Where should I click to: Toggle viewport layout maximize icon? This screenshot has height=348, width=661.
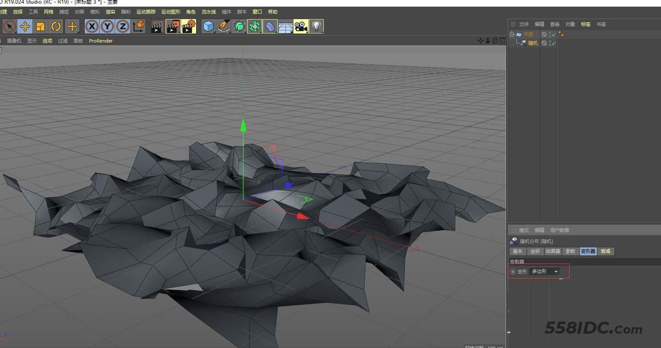(x=501, y=40)
